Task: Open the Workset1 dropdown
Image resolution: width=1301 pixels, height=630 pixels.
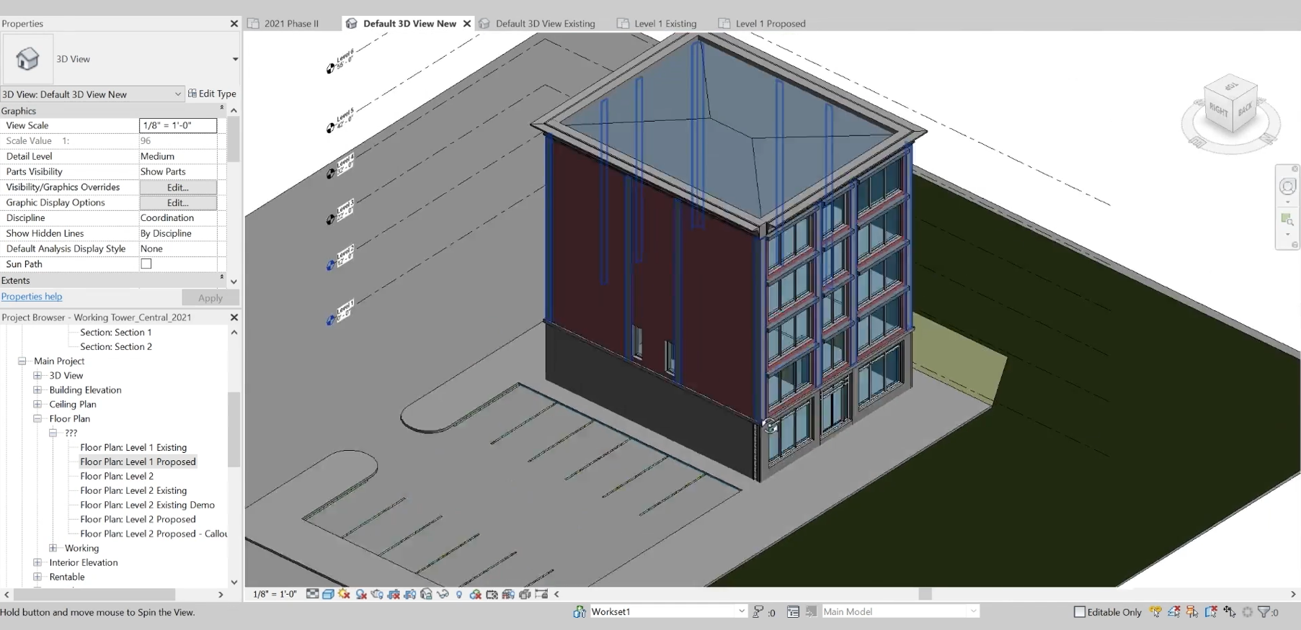Action: tap(741, 611)
